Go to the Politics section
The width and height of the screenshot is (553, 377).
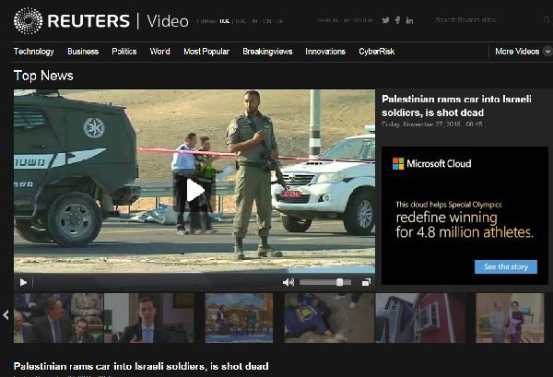click(124, 52)
